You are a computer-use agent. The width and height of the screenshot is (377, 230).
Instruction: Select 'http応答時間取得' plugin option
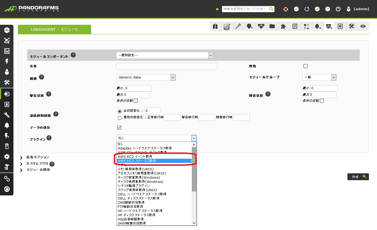click(154, 219)
